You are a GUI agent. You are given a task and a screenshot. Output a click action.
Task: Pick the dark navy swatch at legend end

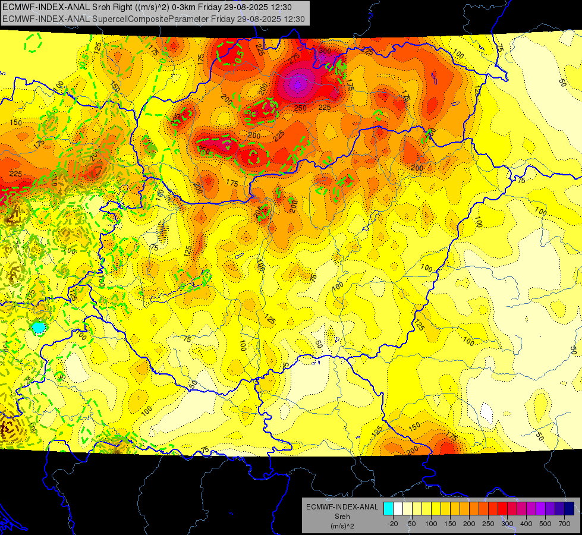tap(570, 508)
